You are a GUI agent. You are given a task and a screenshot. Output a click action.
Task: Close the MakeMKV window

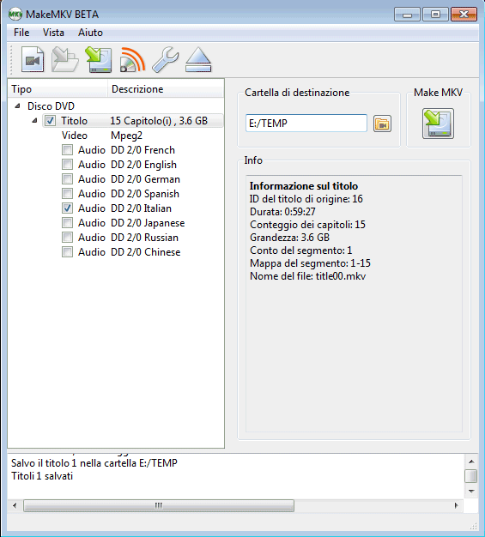click(464, 15)
